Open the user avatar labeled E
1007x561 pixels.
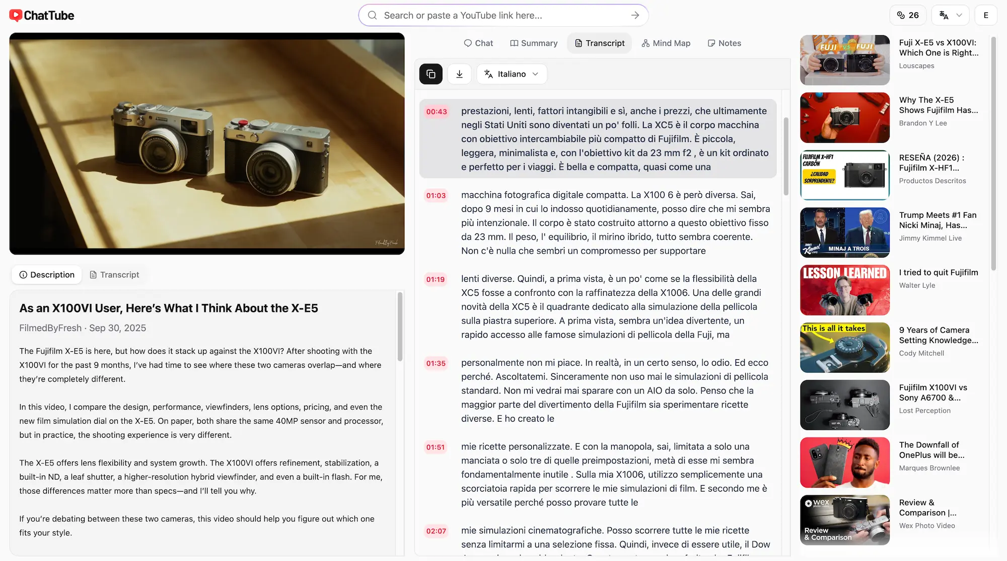[x=986, y=15]
